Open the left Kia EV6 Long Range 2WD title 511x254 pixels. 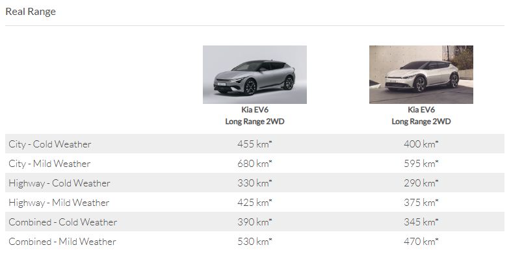point(254,116)
